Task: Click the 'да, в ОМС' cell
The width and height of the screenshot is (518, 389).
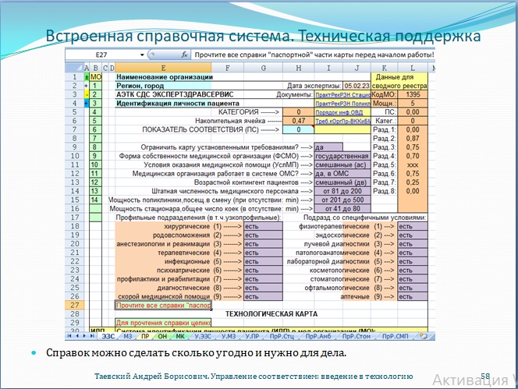Action: coord(342,173)
